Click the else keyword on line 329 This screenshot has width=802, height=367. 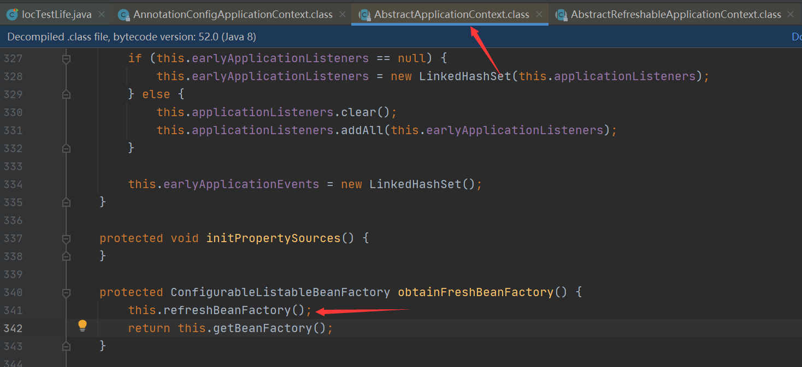pyautogui.click(x=156, y=94)
